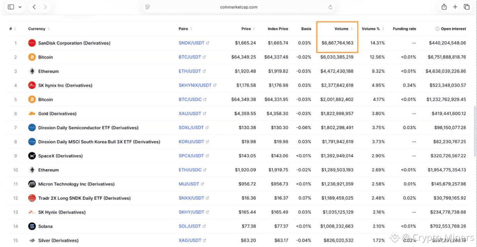Sort by the Currency column header
477x247 pixels.
pyautogui.click(x=39, y=29)
